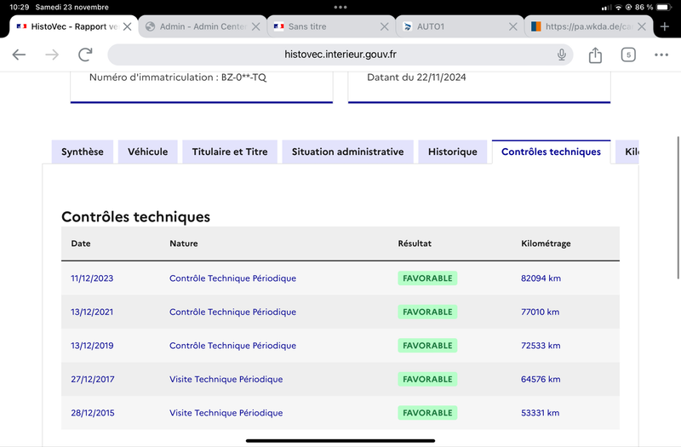Click the 28/12/2015 date cell
The height and width of the screenshot is (447, 681).
pos(93,413)
